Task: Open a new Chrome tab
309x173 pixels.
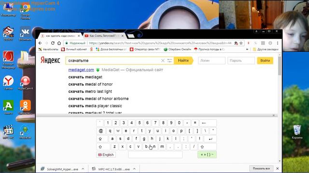Action: [131, 36]
